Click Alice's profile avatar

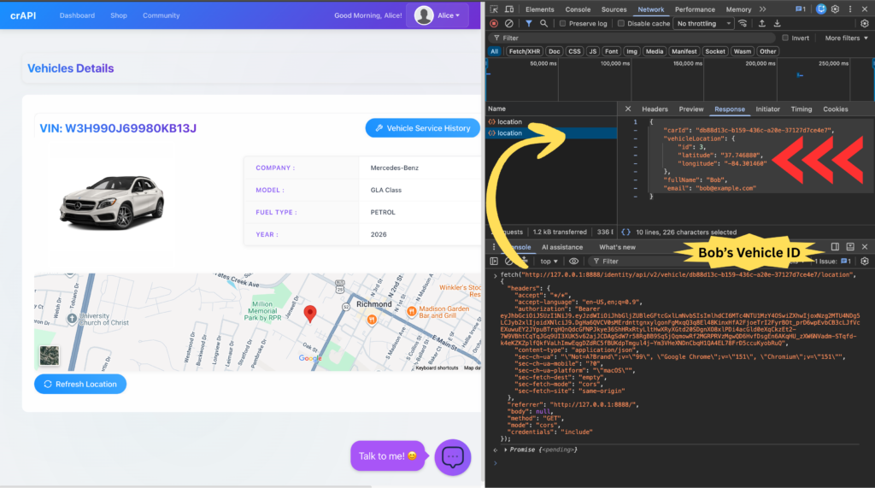coord(424,15)
